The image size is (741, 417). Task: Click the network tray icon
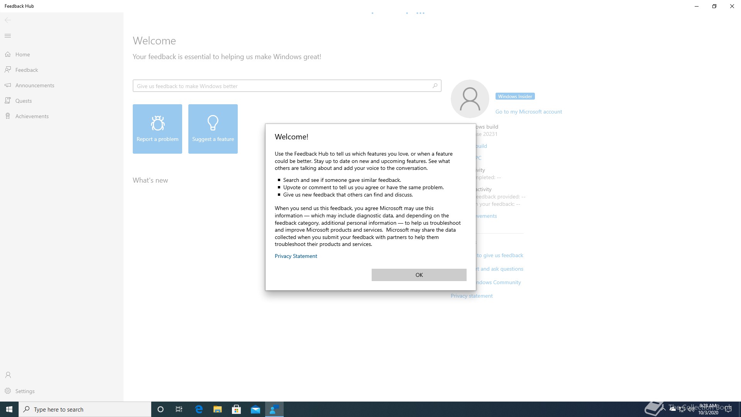click(682, 409)
